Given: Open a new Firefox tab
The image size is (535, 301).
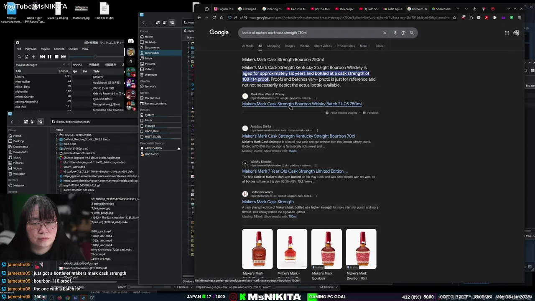Looking at the screenshot, I should (x=458, y=9).
